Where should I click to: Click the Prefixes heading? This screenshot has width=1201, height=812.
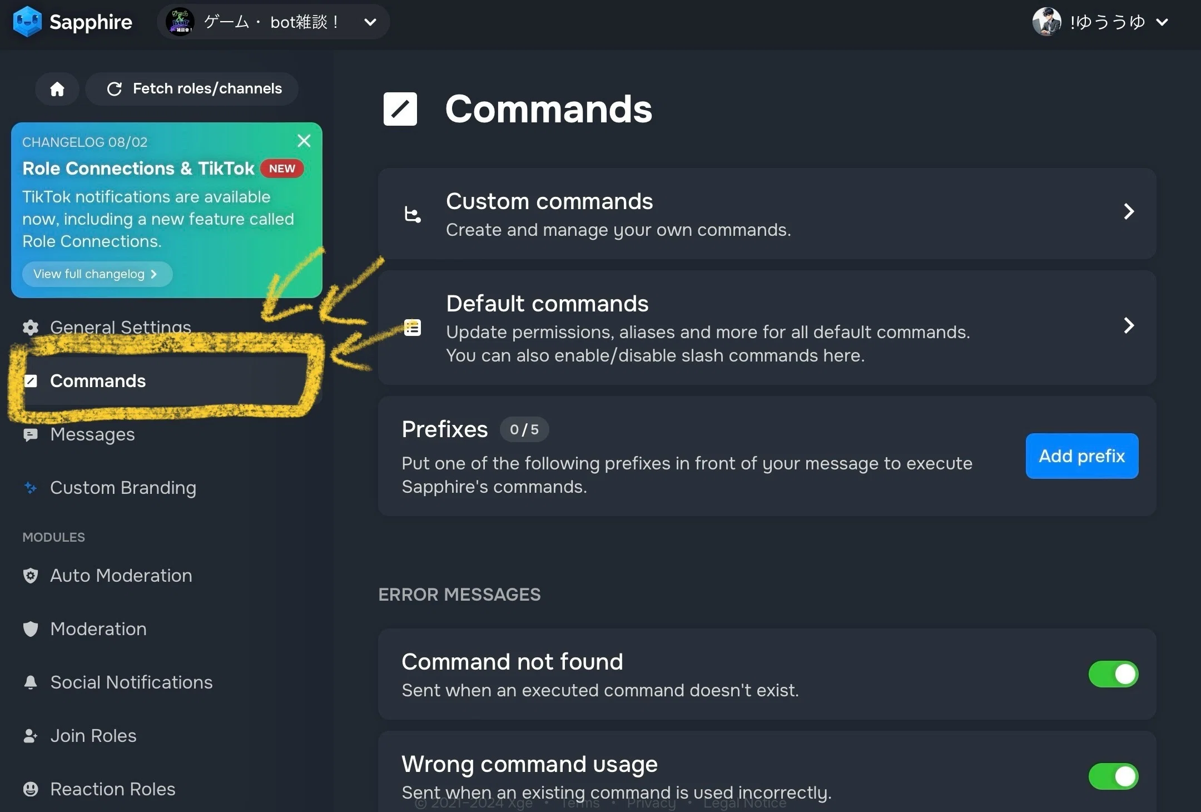tap(445, 429)
